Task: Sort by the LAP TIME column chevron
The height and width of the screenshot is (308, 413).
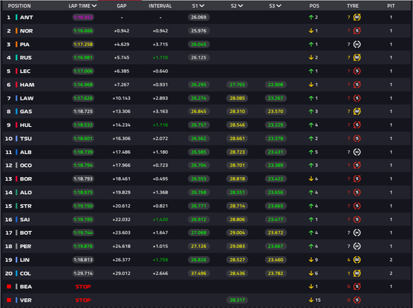Action: coord(94,6)
